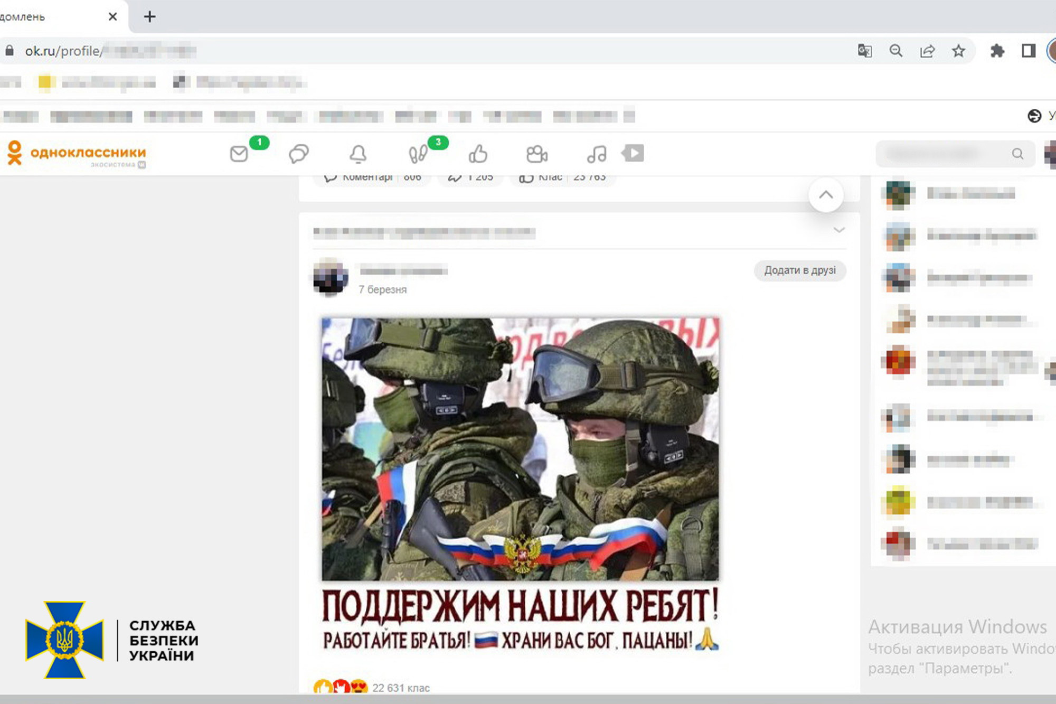Bookmark the page with the star icon
This screenshot has height=704, width=1056.
point(958,51)
